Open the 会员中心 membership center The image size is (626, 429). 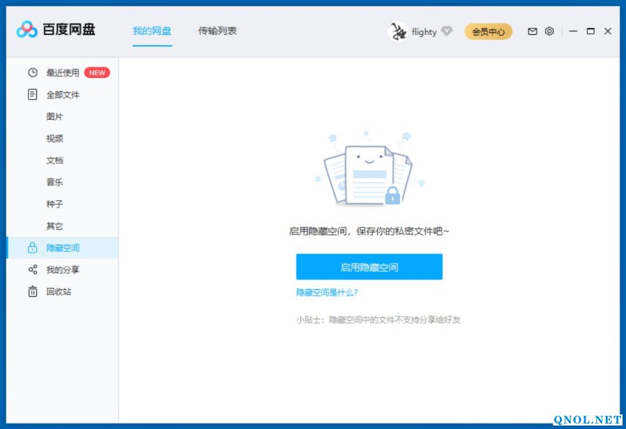tap(488, 31)
